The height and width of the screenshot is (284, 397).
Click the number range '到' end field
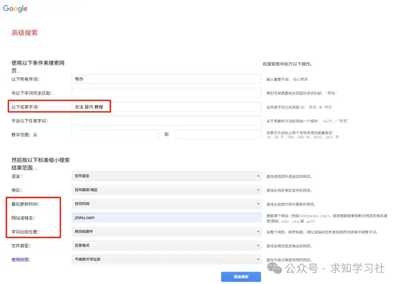(x=218, y=134)
